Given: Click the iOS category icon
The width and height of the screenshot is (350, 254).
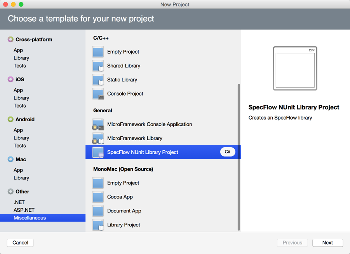Looking at the screenshot, I should [10, 80].
